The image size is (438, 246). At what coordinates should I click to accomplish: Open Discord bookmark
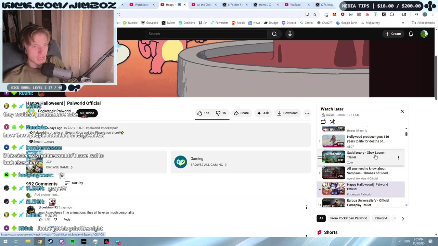pos(288,23)
